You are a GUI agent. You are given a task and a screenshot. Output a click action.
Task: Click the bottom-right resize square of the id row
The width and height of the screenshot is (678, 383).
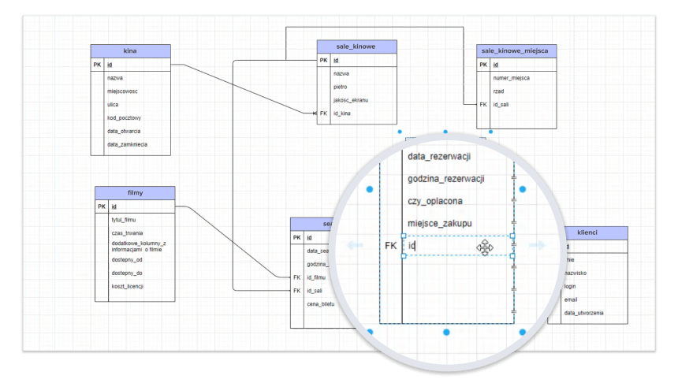513,256
